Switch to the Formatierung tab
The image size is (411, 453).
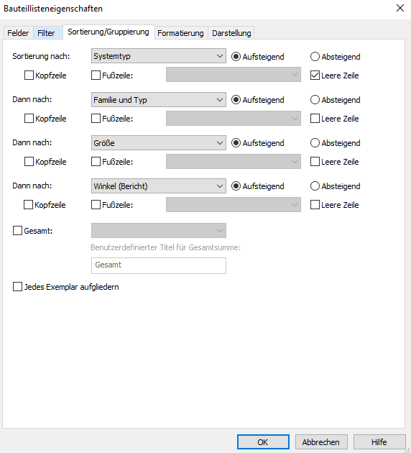(x=180, y=33)
